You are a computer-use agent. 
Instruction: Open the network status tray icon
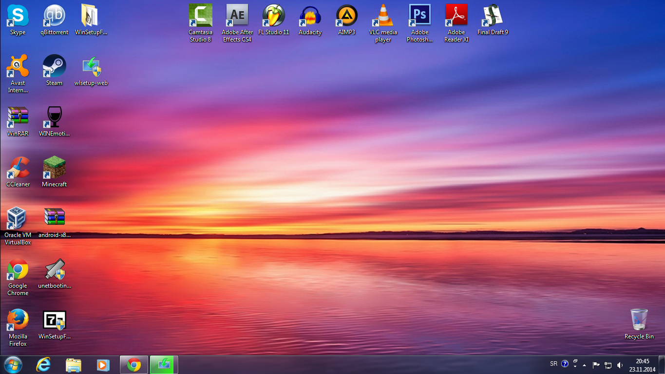pos(608,365)
